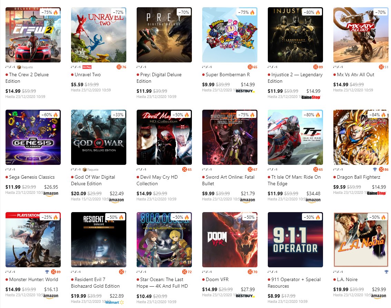Click the -80% discount badge on Tt Isle Of Man
391x308 pixels.
312,115
